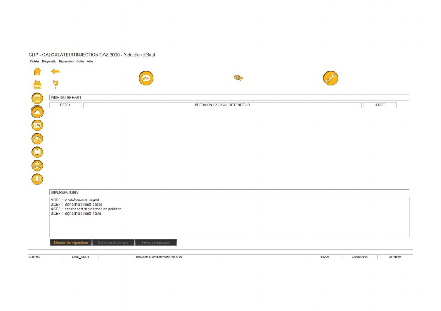The height and width of the screenshot is (311, 441).
Task: Click the save vehicle disk icon
Action: tap(37, 166)
